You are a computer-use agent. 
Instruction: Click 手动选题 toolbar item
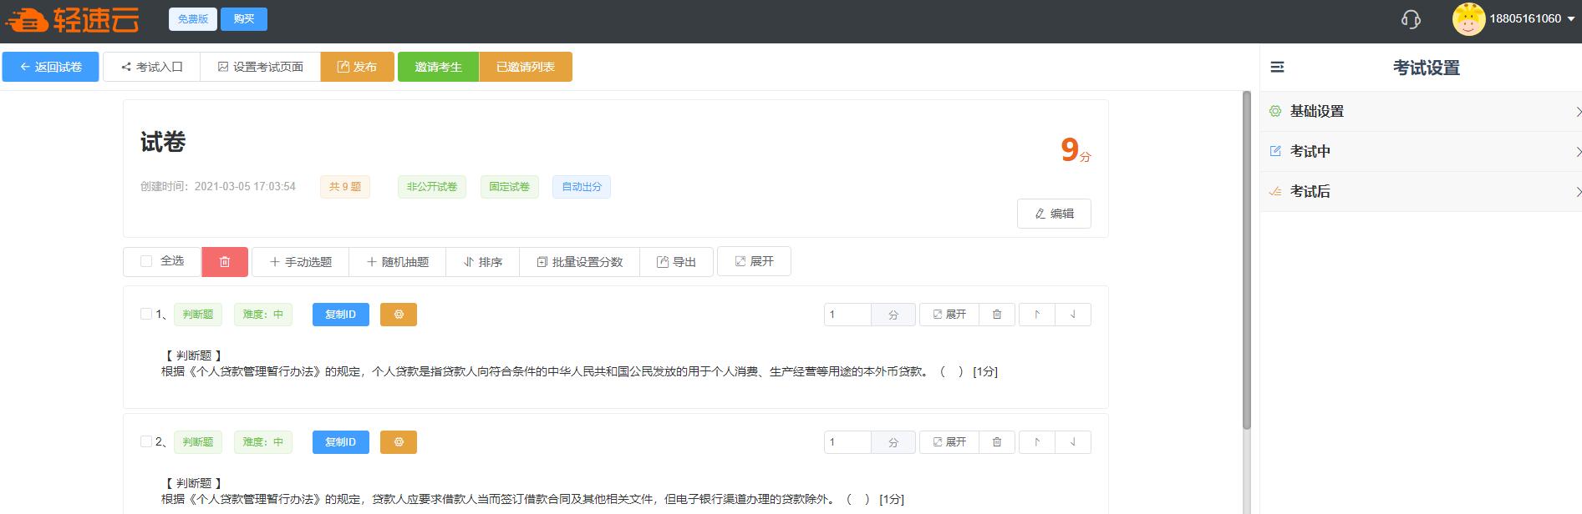pos(301,262)
